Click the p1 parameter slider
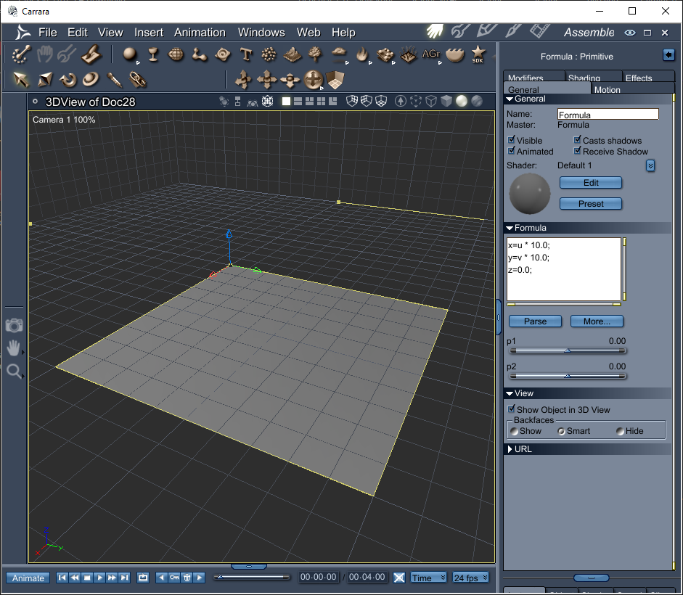Image resolution: width=683 pixels, height=595 pixels. coord(567,350)
